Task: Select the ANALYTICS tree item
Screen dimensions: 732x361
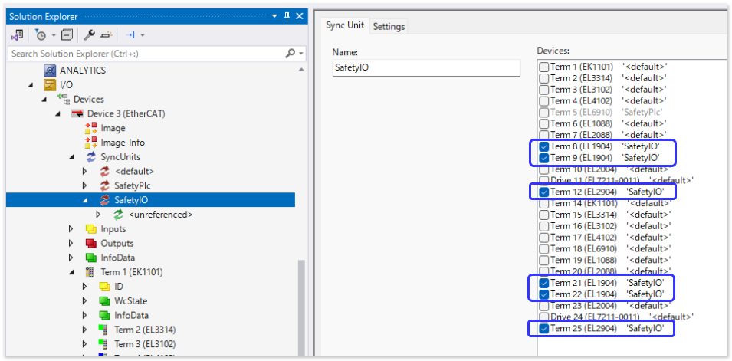Action: [83, 70]
